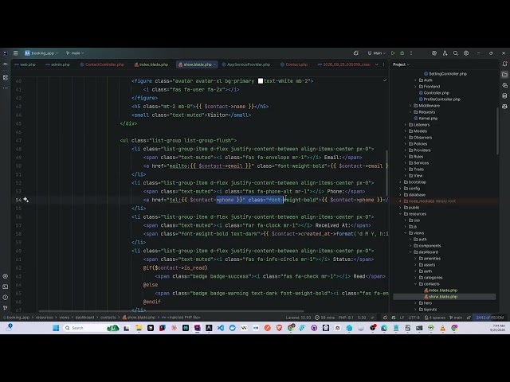Expand the amenities folder
Screen dimensions: 510x382
tap(415, 258)
